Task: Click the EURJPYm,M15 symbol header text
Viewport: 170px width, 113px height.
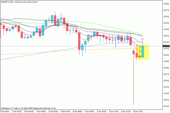Action: [x=7, y=2]
